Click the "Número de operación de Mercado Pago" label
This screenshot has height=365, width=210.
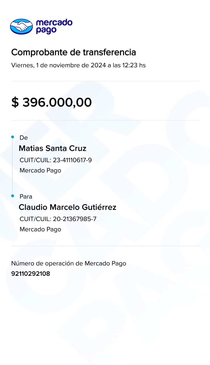tap(69, 263)
